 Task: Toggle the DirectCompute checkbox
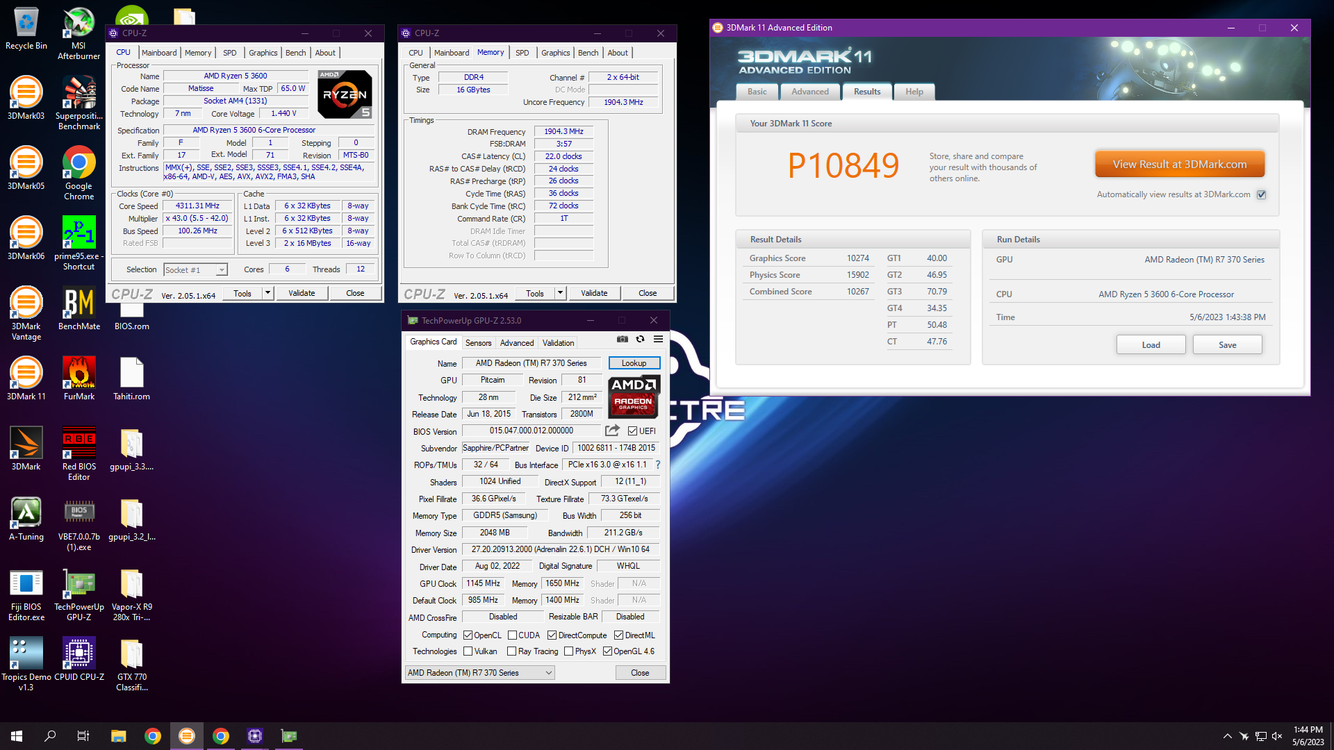pyautogui.click(x=552, y=635)
